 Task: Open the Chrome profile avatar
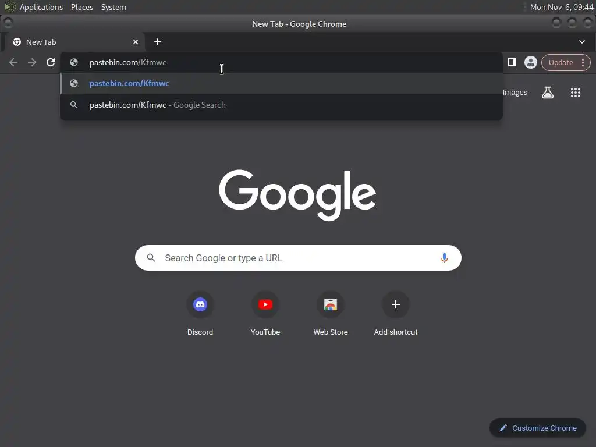click(531, 62)
